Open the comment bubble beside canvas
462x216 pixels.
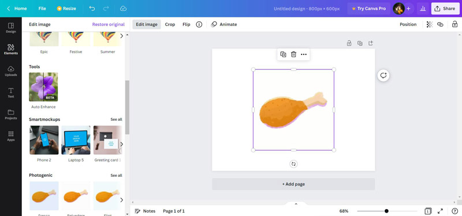coord(383,76)
